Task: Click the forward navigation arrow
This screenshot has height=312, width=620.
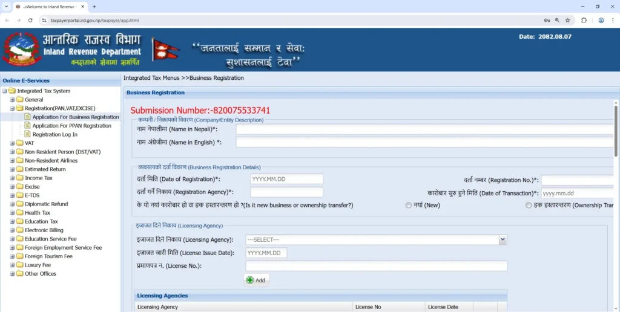Action: tap(19, 20)
